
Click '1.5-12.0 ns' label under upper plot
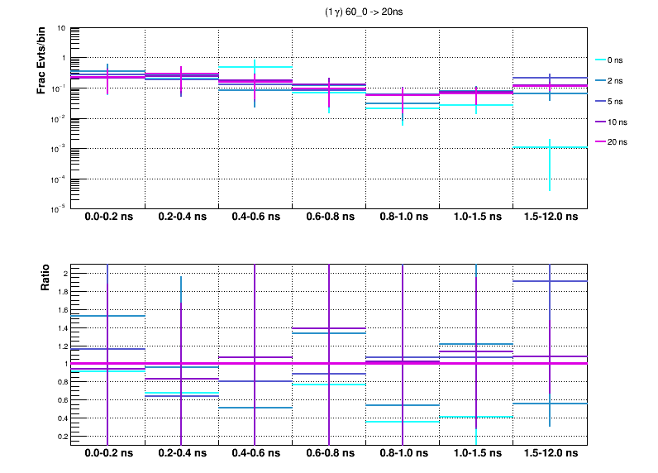[550, 217]
